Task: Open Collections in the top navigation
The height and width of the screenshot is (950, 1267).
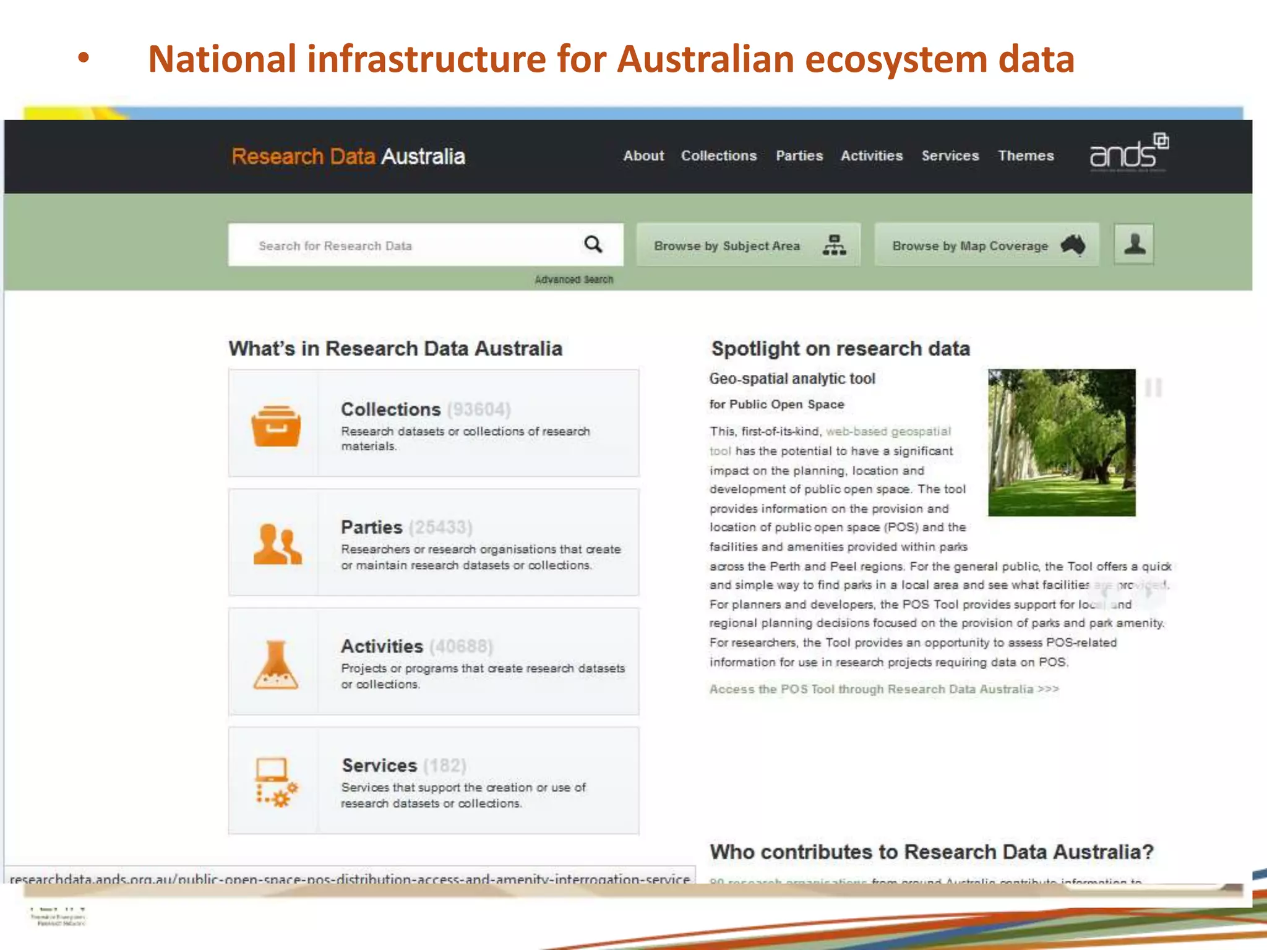Action: (719, 156)
